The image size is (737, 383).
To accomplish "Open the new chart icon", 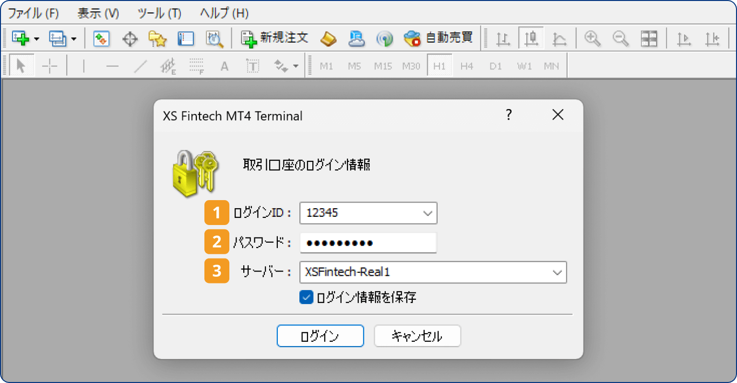I will [x=20, y=38].
